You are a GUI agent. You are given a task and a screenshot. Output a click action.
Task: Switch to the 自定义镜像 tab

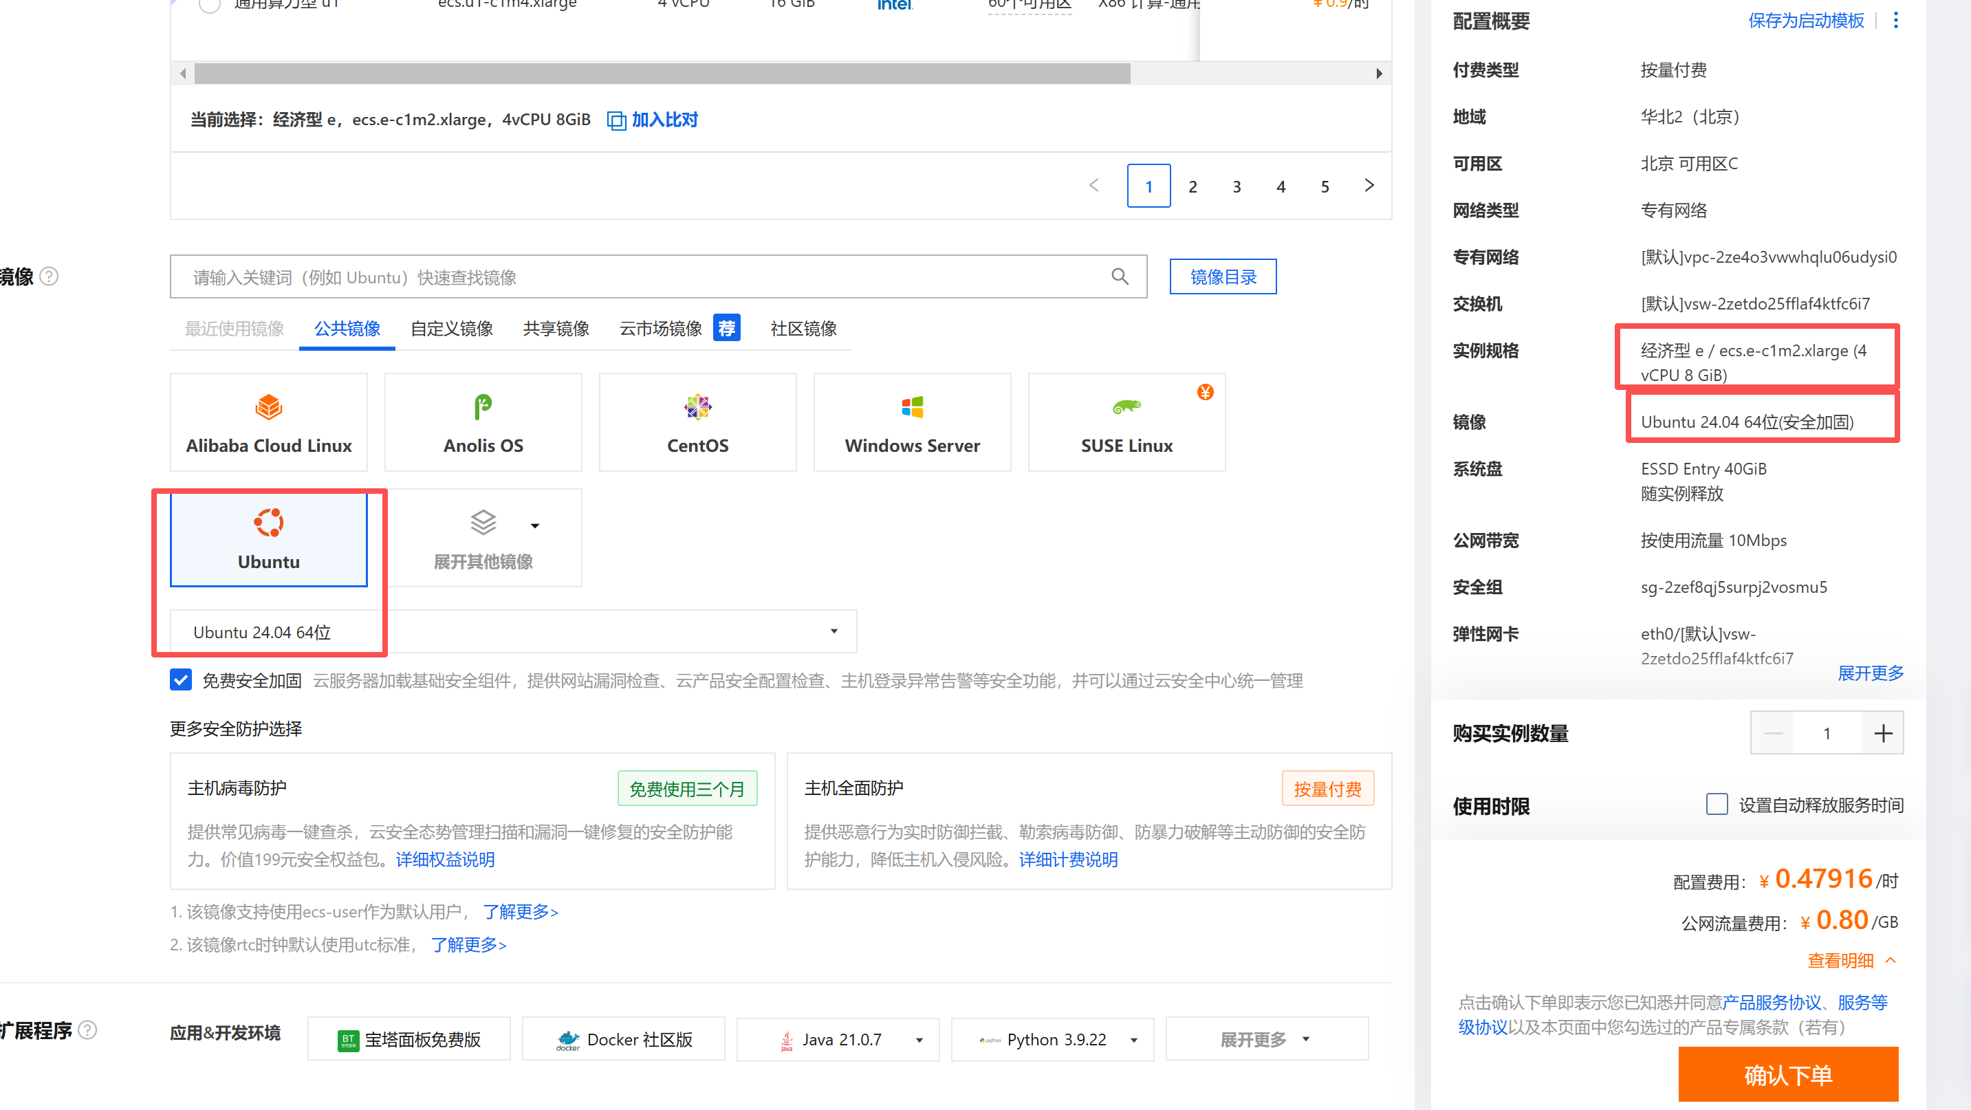[451, 329]
